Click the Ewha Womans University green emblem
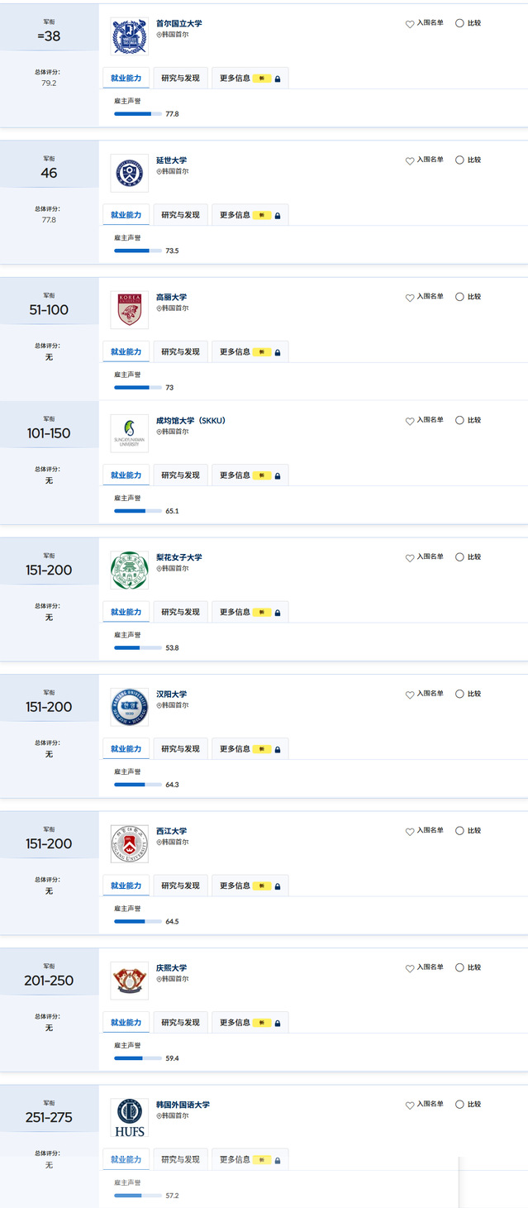The image size is (528, 1208). 130,570
